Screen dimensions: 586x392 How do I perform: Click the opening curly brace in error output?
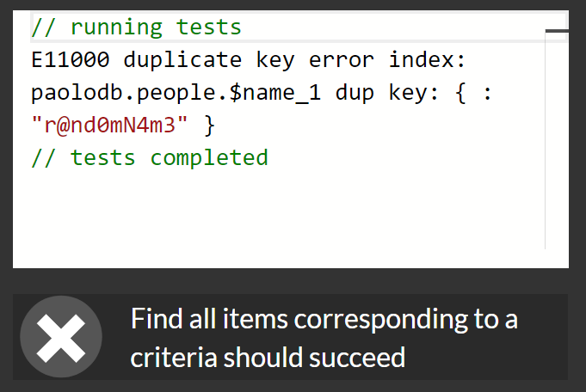(461, 93)
